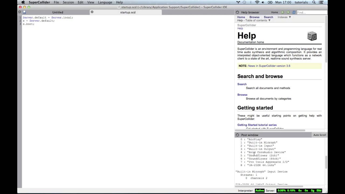Click code line 'Server.default = Server.local;'
The height and width of the screenshot is (194, 345).
point(48,18)
